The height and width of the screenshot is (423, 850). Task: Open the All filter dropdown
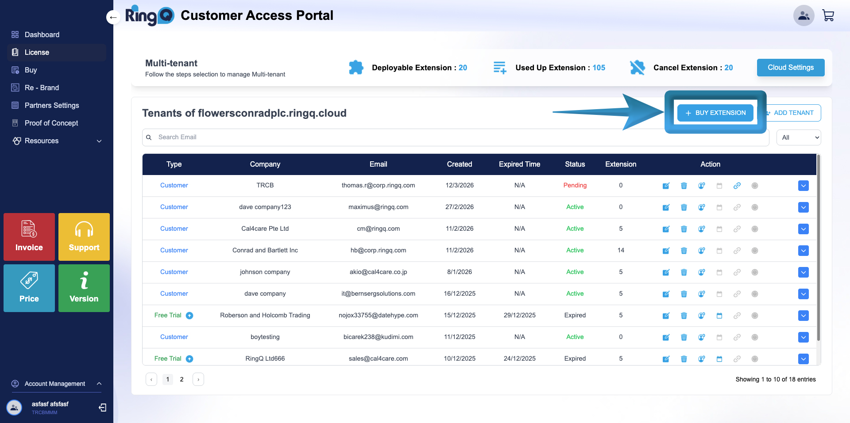(x=798, y=137)
